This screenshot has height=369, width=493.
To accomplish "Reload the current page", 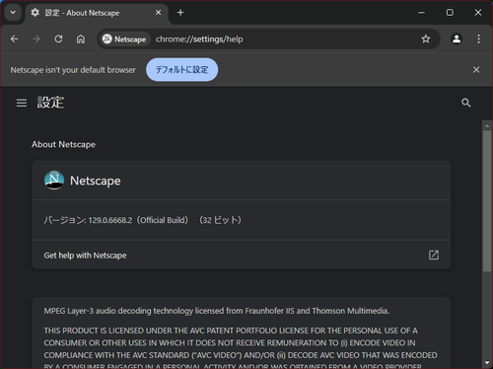I will tap(58, 39).
